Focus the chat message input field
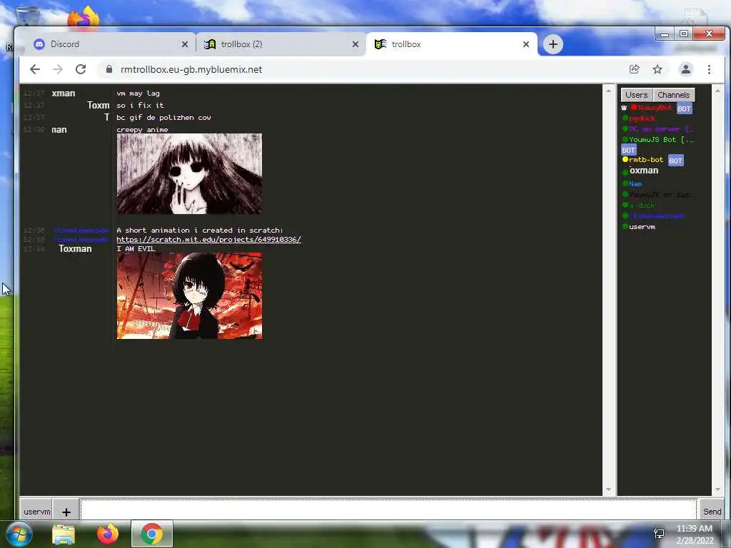 pyautogui.click(x=388, y=509)
